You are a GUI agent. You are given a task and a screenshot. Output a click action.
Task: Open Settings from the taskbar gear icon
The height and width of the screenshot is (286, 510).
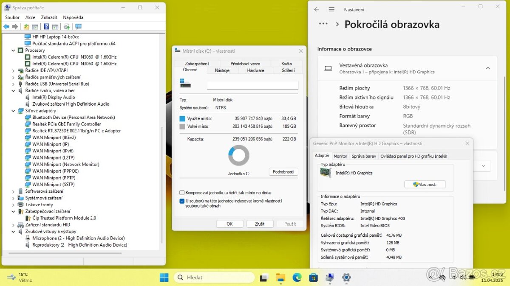pyautogui.click(x=346, y=277)
